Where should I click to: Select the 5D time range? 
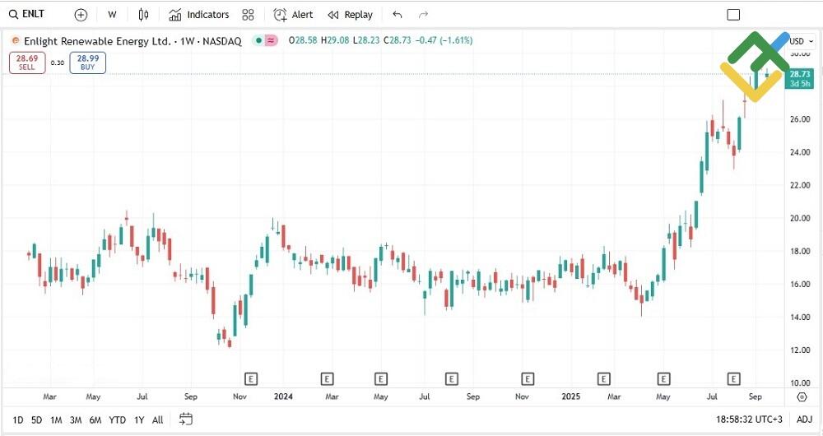pos(36,420)
